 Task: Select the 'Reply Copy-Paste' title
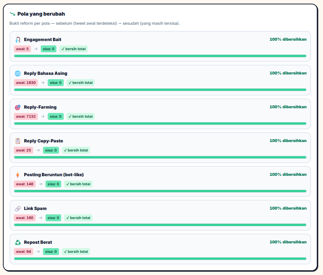click(x=43, y=141)
